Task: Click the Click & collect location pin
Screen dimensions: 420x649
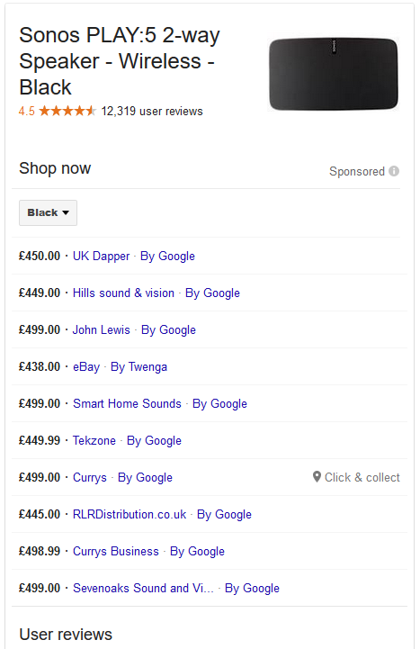Action: [x=317, y=477]
